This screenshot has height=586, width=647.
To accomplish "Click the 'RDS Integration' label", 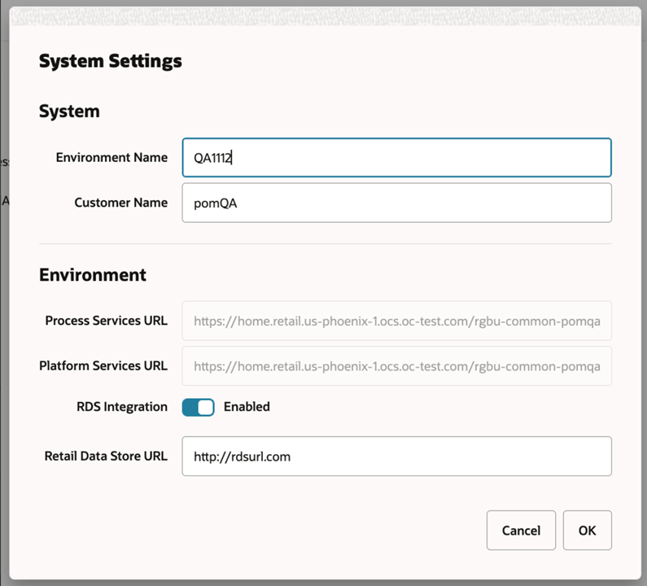I will 122,407.
